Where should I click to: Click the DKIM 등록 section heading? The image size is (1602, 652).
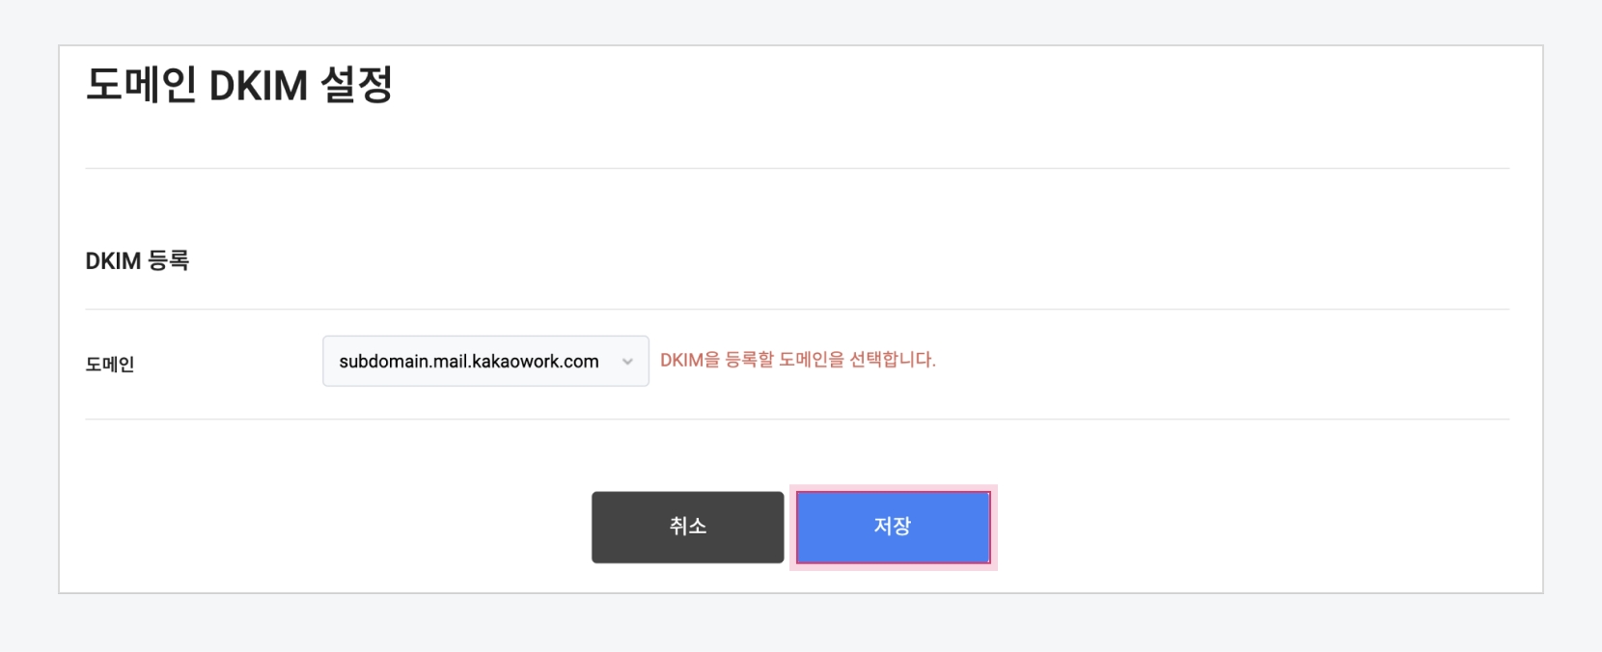click(137, 261)
